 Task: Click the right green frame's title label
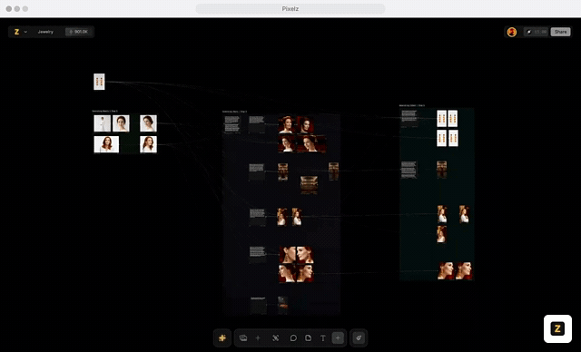pyautogui.click(x=412, y=105)
